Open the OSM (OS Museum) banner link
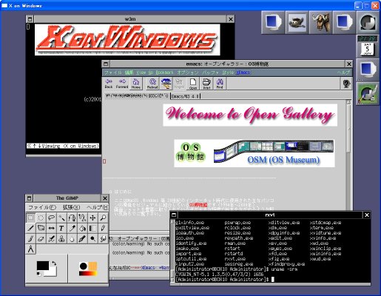Viewport: 381px width, 296px height. pos(254,153)
